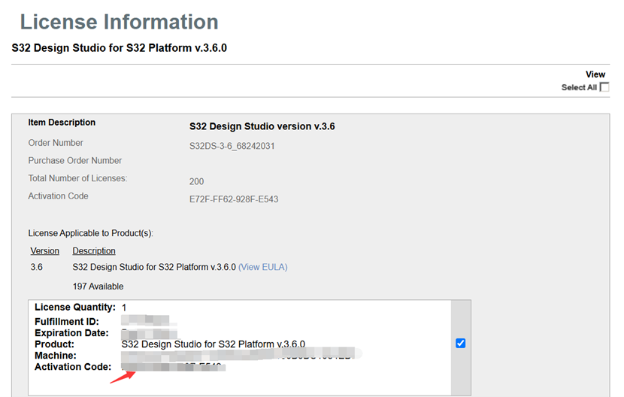The image size is (624, 397).
Task: Click the Description column header
Action: pos(94,251)
